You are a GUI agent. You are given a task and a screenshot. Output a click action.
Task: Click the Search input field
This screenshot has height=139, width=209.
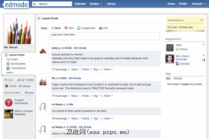pos(55,4)
